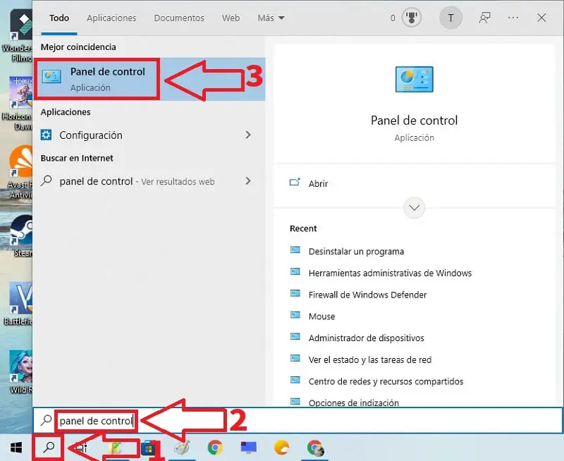Click the icon beside Administrador de dispositivos
This screenshot has width=564, height=461.
295,336
